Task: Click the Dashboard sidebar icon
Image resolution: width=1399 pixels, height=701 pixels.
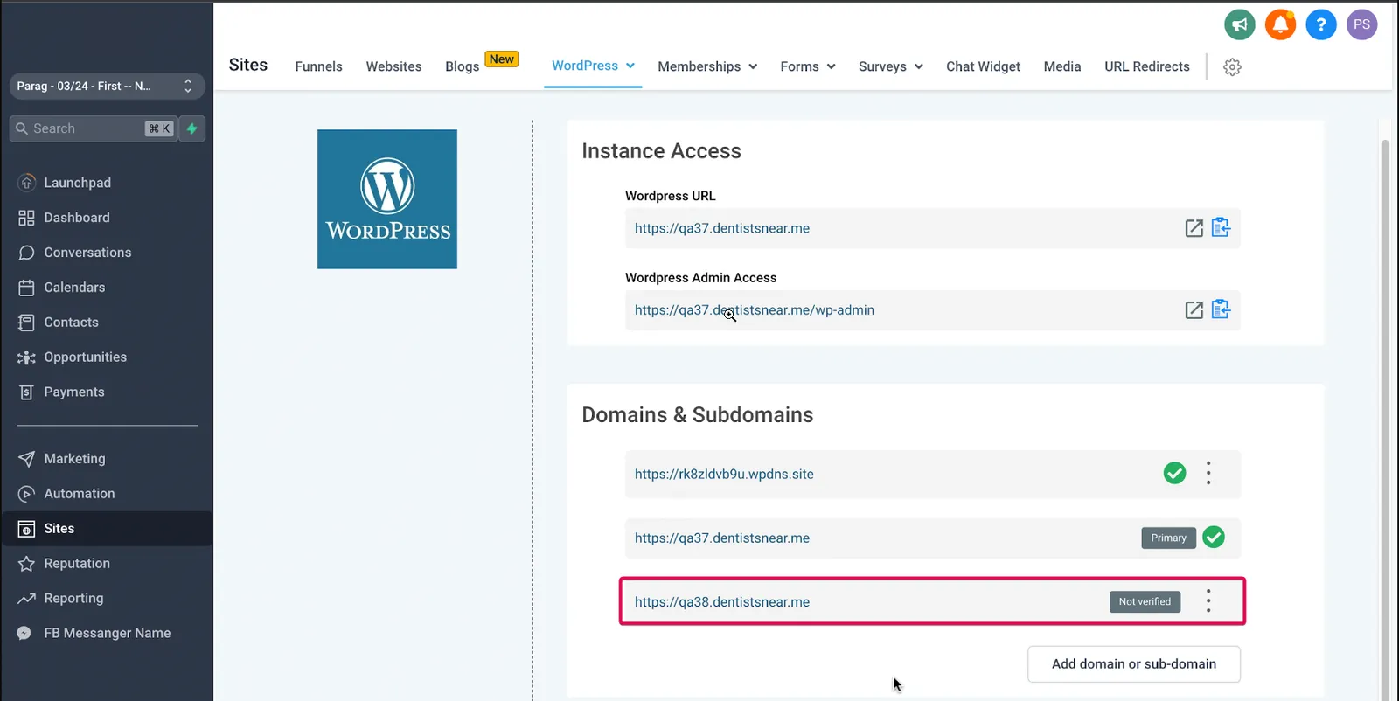Action: coord(26,218)
